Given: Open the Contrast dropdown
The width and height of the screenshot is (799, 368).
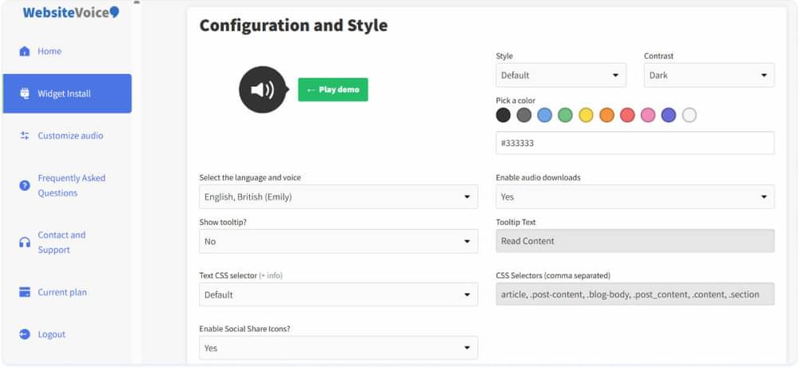Looking at the screenshot, I should (x=710, y=75).
